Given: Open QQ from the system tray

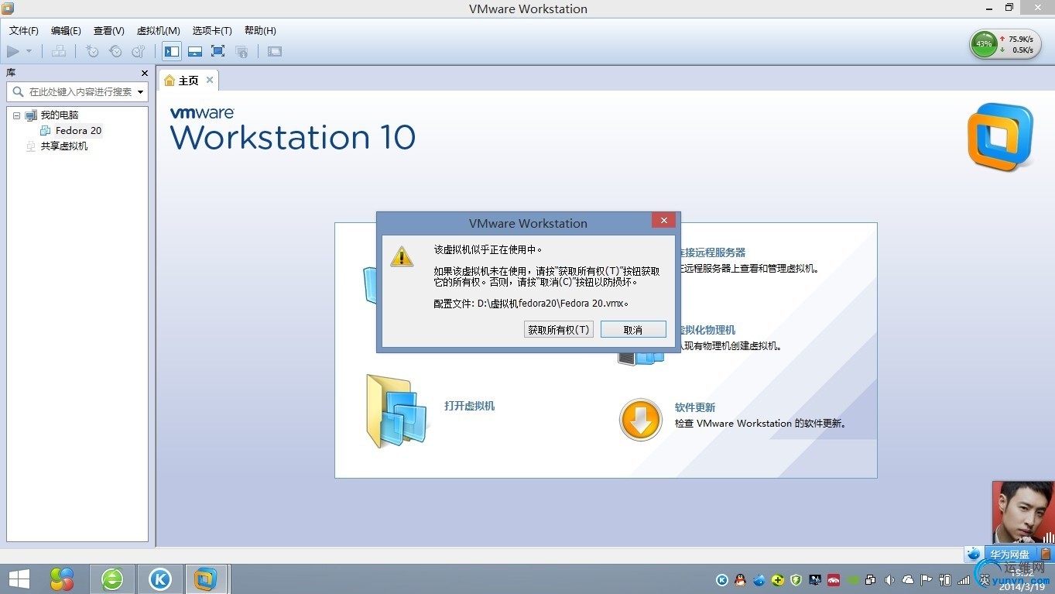Looking at the screenshot, I should [x=738, y=579].
